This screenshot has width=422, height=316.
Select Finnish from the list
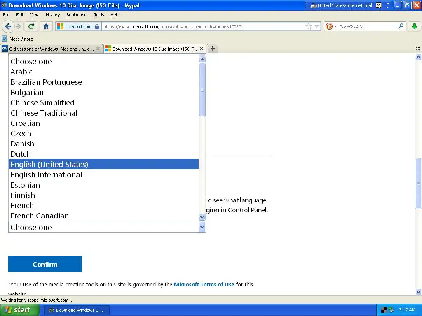tap(103, 195)
